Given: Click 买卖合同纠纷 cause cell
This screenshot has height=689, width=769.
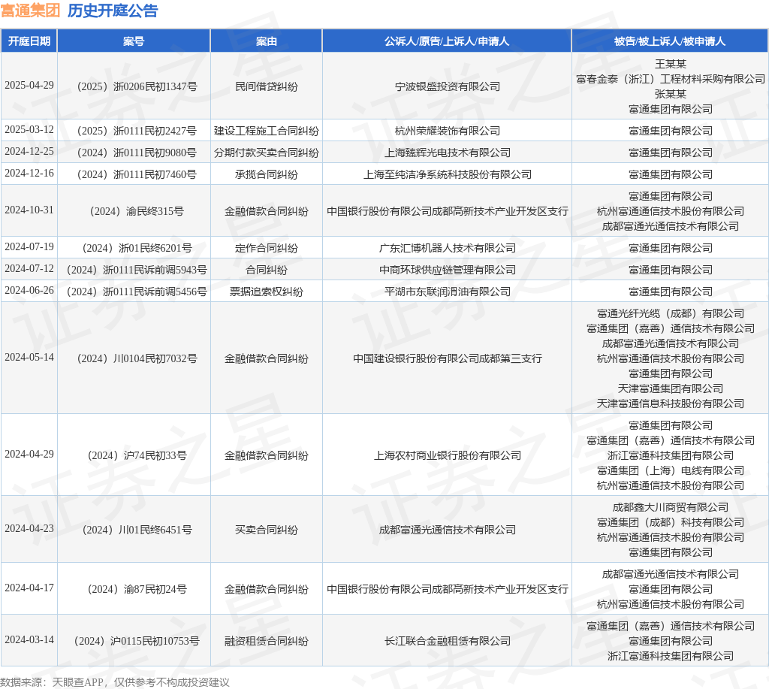Looking at the screenshot, I should click(267, 530).
